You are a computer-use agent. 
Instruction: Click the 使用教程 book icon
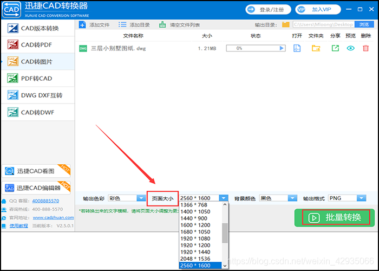tap(4, 226)
